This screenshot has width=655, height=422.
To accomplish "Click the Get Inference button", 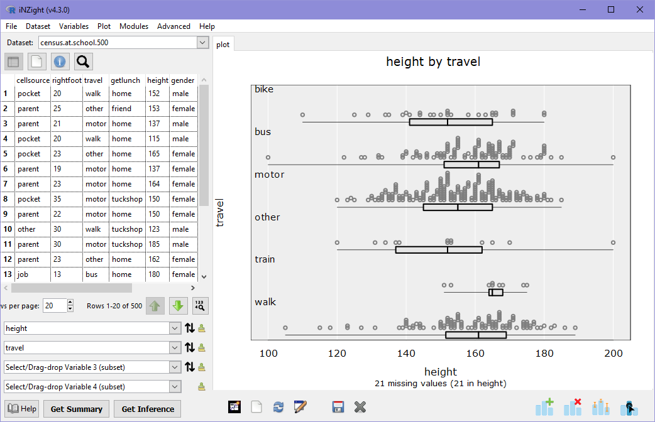I will coord(148,409).
